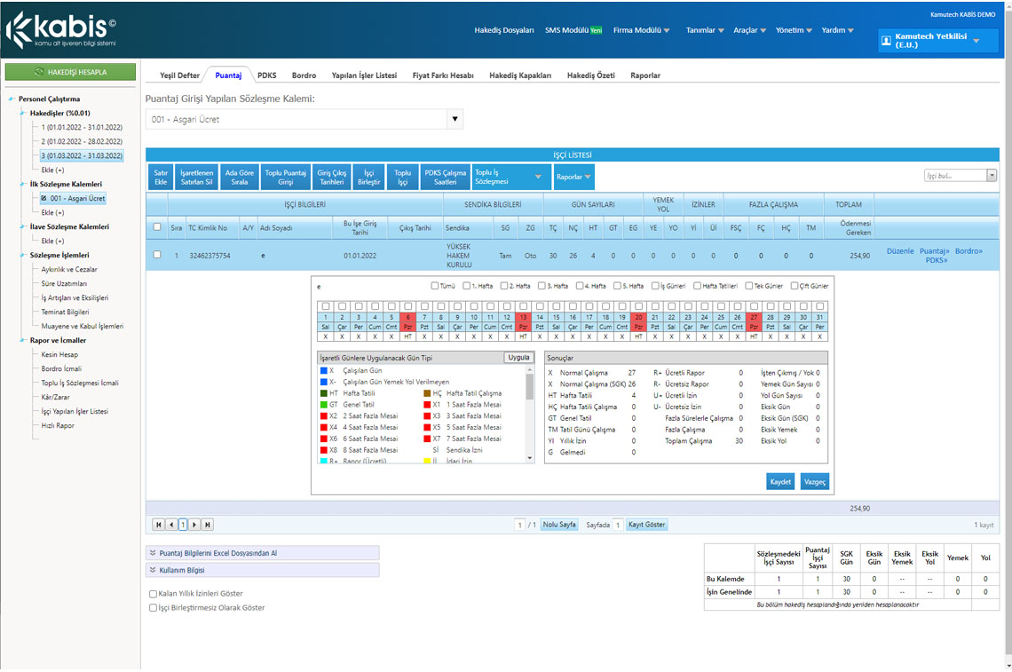1012x672 pixels.
Task: Enable İşçi Birleştirmesiz Olarak Göster
Action: tap(153, 608)
